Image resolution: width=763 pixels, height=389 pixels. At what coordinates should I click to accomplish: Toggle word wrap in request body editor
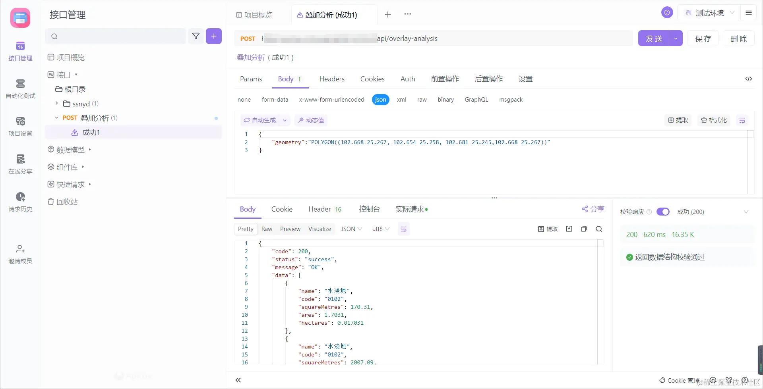(742, 120)
